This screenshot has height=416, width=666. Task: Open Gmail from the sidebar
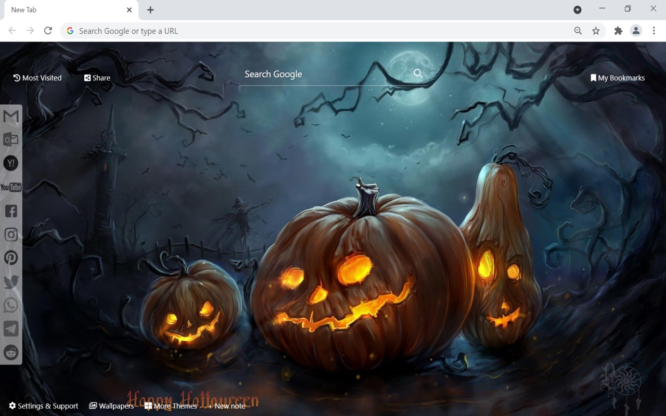(x=11, y=116)
